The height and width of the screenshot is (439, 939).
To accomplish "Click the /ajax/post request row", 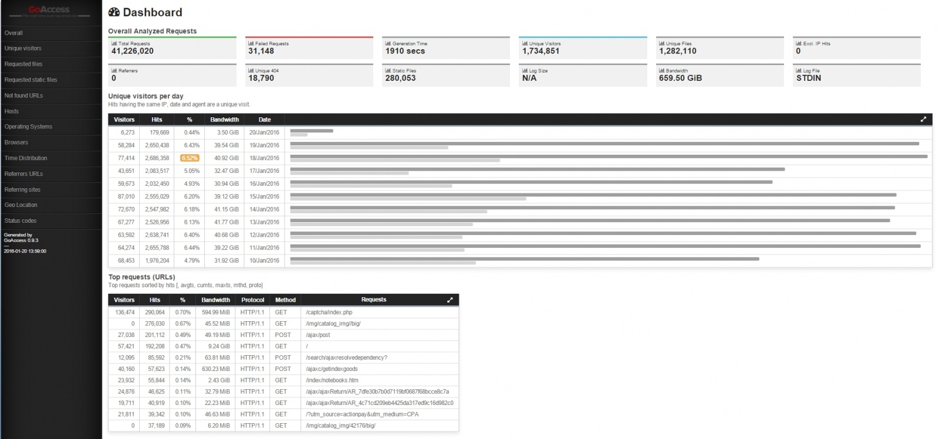I will [283, 335].
